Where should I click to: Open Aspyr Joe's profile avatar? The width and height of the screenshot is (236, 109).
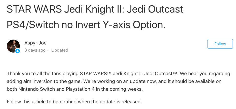click(13, 46)
